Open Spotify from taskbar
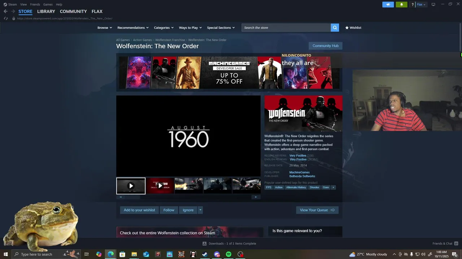Viewport: 462px width, 259px height. point(228,254)
